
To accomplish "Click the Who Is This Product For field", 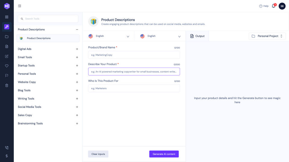I will click(134, 88).
